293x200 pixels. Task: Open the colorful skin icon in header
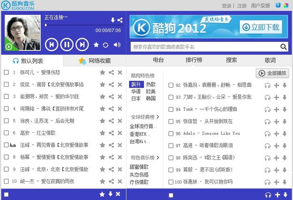(286, 5)
